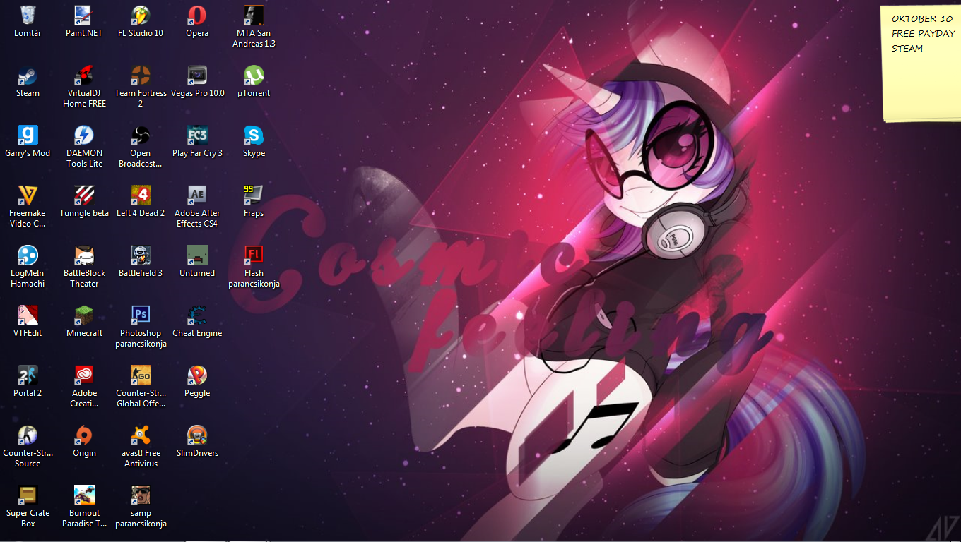Click the LogMeIn Hamachi icon
The width and height of the screenshot is (961, 542).
click(28, 255)
